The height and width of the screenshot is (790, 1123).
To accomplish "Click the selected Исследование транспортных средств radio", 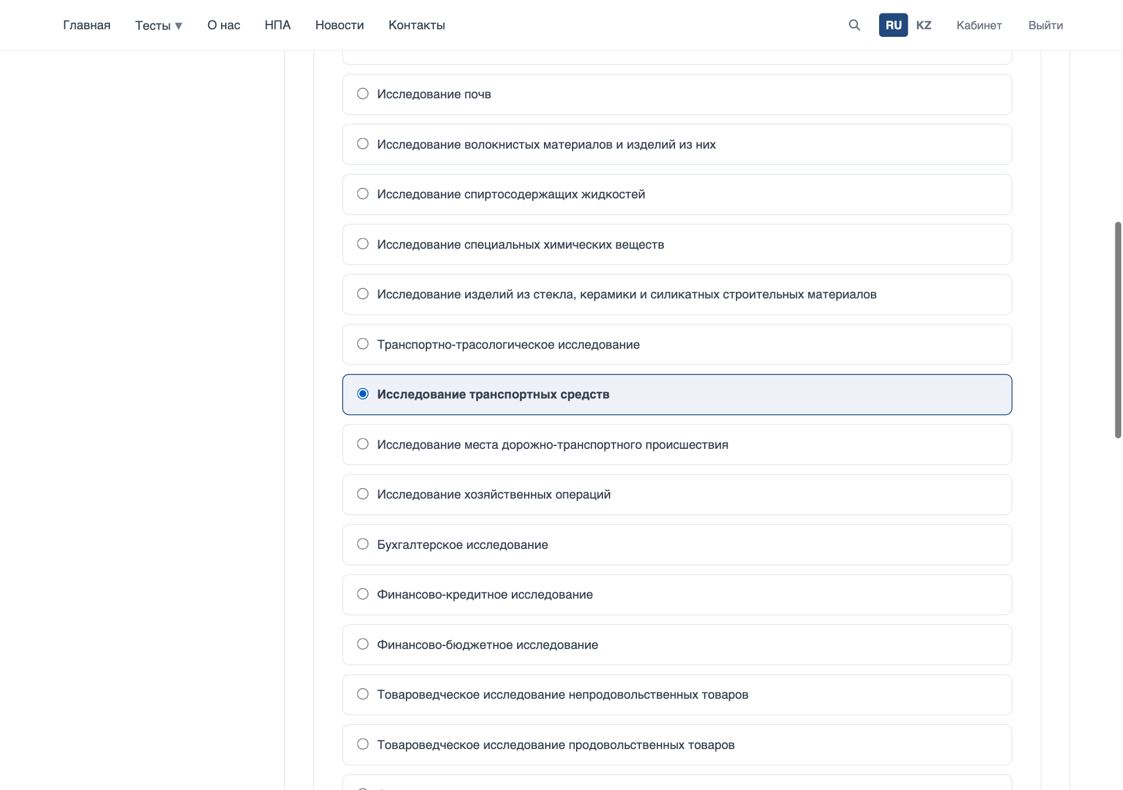I will 363,394.
